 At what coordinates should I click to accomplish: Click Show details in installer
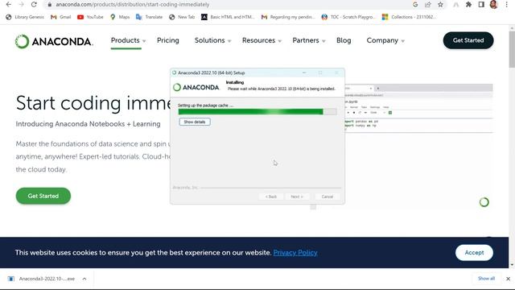[195, 122]
